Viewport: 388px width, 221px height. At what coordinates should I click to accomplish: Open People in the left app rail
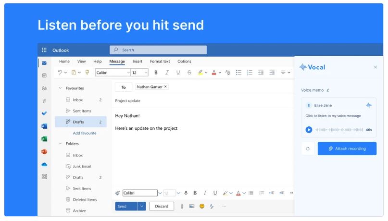point(44,88)
